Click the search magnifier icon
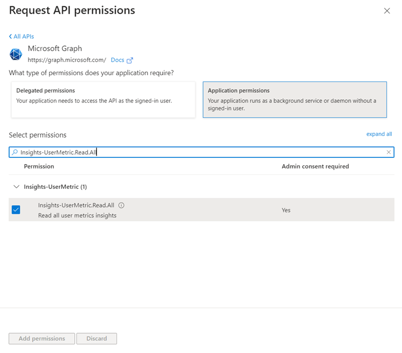Viewport: 402px width, 353px height. point(15,153)
